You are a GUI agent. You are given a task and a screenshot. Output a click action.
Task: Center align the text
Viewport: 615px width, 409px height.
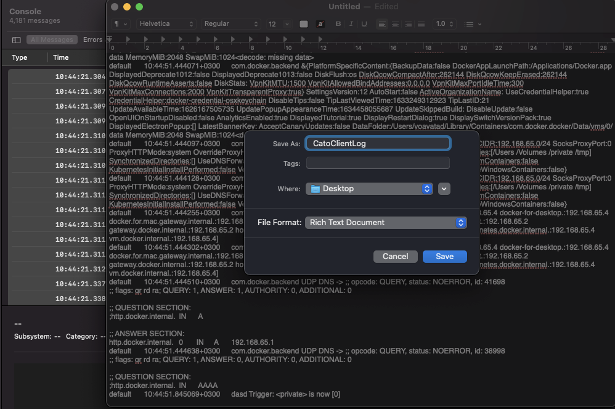(x=395, y=24)
